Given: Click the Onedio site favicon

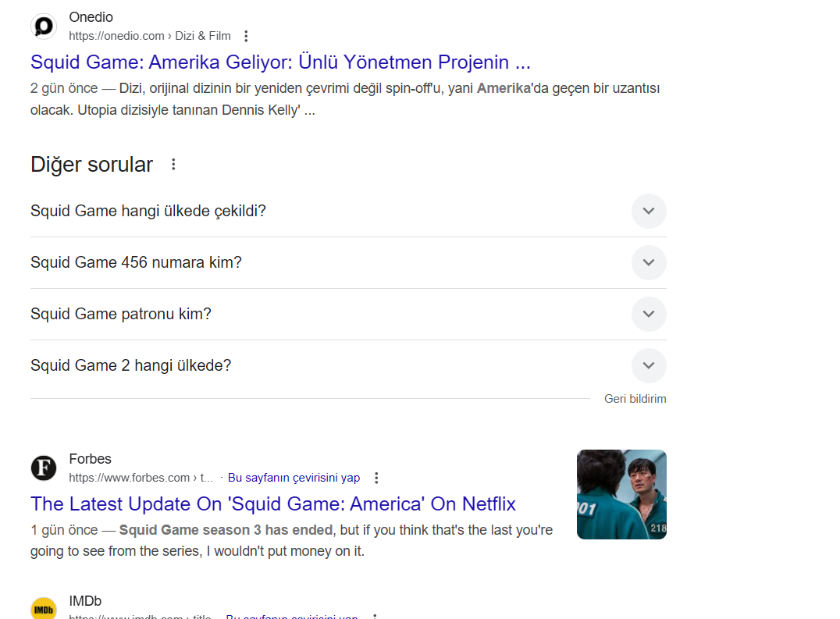Looking at the screenshot, I should pos(44,27).
